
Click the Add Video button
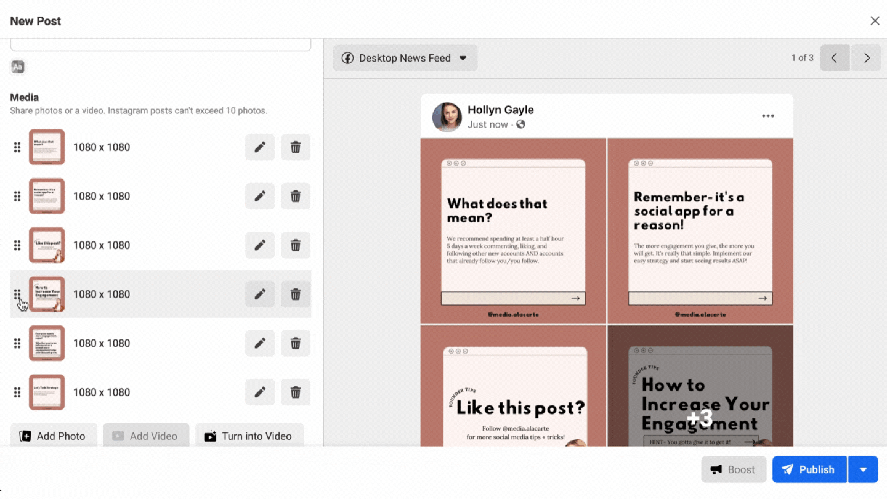point(146,436)
